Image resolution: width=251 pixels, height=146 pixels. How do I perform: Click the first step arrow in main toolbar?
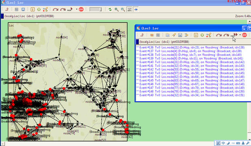55,9
